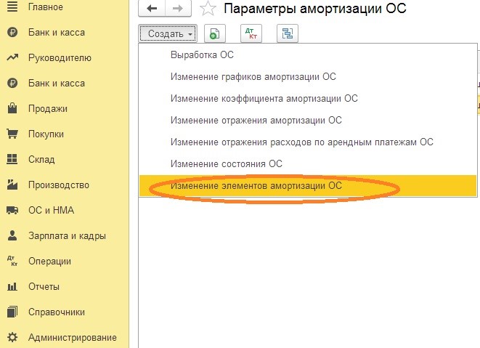This screenshot has width=480, height=348.
Task: Open the Зарплата и кадры section
Action: click(67, 235)
